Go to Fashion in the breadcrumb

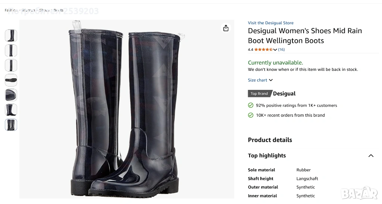(11, 10)
